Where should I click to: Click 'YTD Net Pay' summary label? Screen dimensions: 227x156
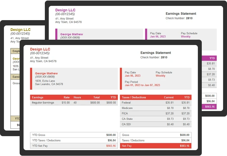[x=40, y=146]
